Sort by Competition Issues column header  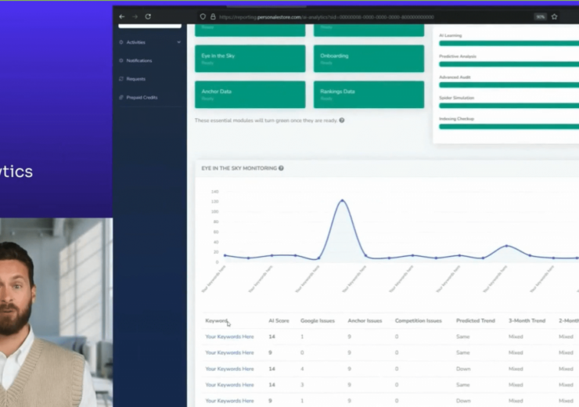point(419,321)
